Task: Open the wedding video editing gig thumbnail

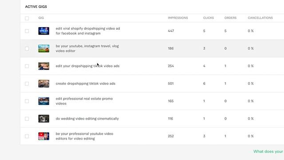Action: pyautogui.click(x=43, y=119)
